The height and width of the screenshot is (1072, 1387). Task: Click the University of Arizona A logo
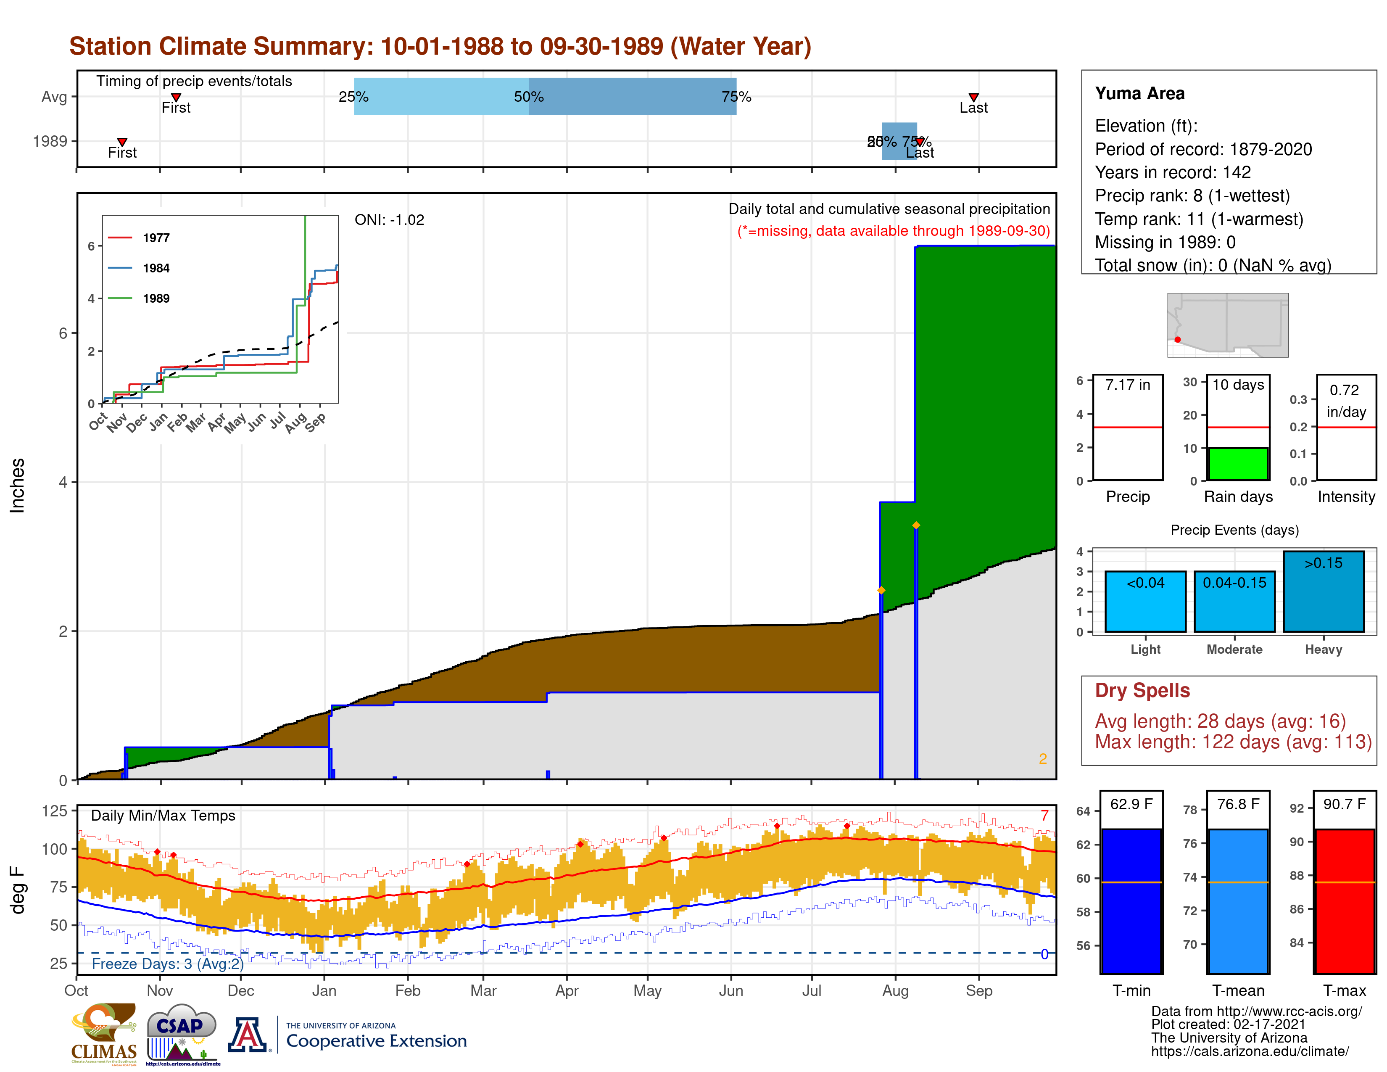248,1035
